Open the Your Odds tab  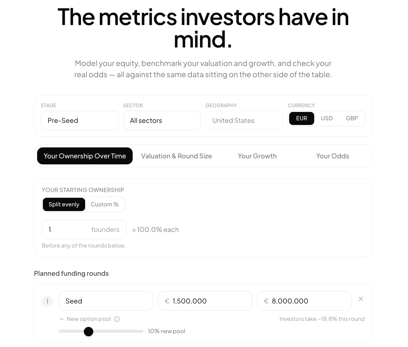point(333,156)
